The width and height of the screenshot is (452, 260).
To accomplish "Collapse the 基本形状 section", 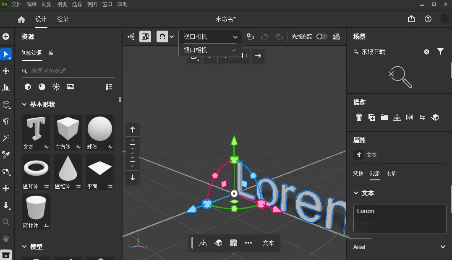I will point(24,104).
